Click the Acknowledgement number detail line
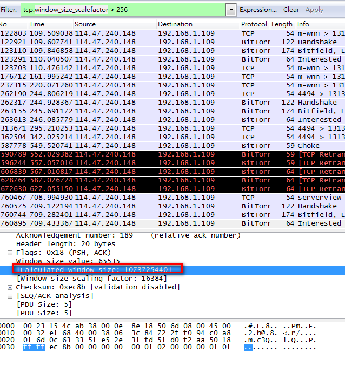The width and height of the screenshot is (345, 366). (x=128, y=235)
